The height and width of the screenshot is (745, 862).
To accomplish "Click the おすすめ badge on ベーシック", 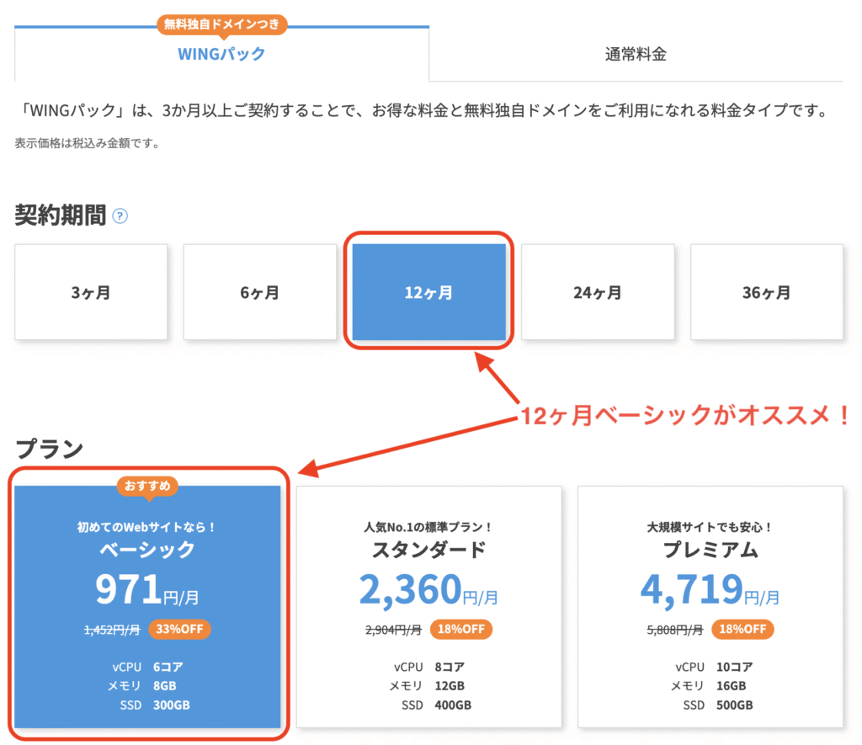I will tap(147, 486).
